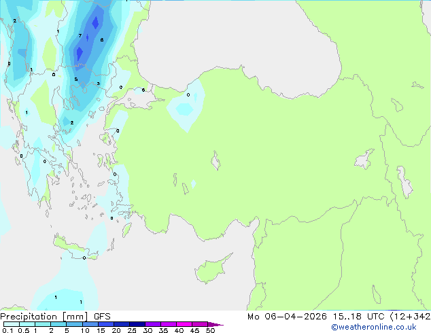Screen dimensions: 431x333
Task: Click the Crete island on the map
Action: coord(75,247)
